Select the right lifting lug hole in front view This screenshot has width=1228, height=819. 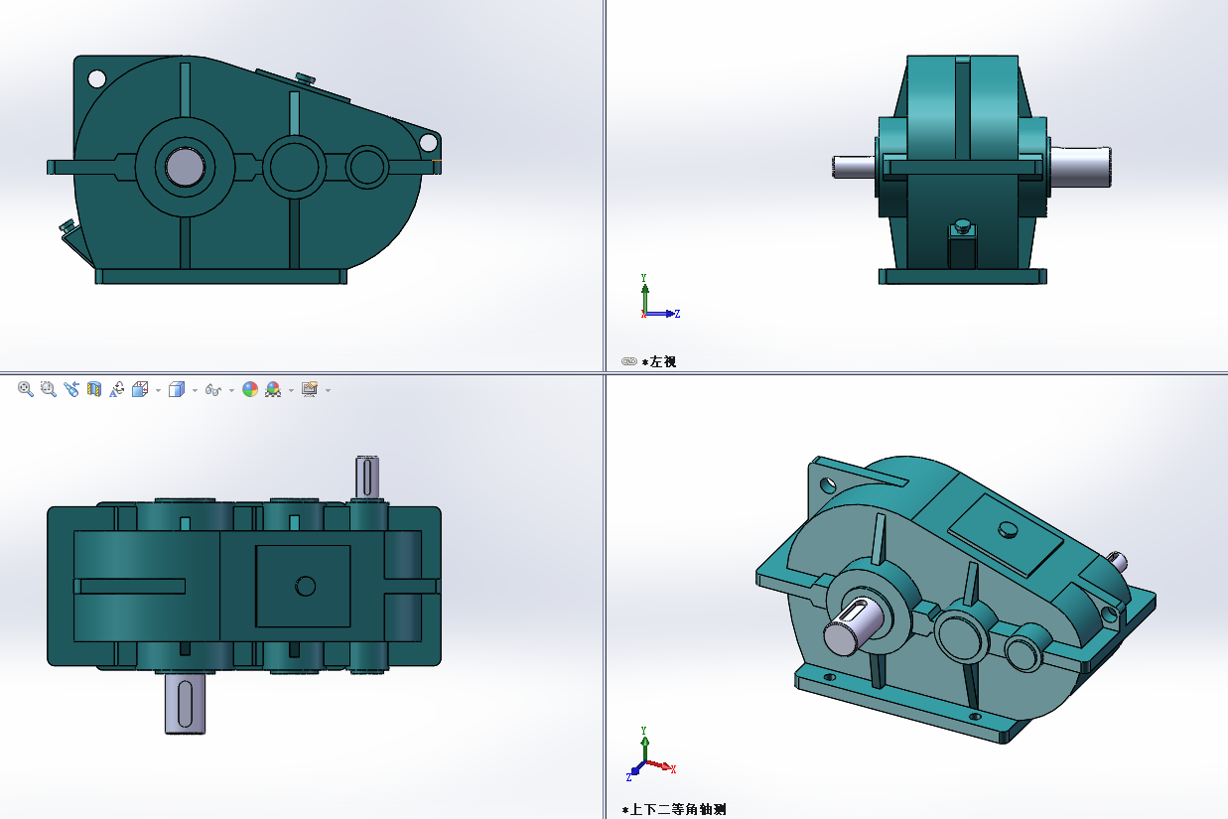pyautogui.click(x=428, y=142)
